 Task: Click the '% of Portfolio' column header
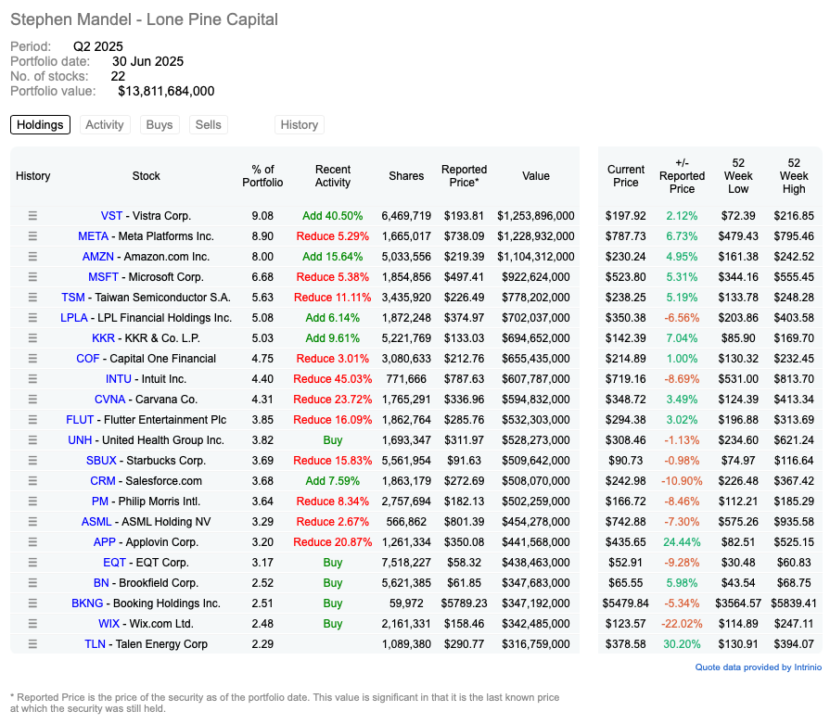click(x=262, y=176)
